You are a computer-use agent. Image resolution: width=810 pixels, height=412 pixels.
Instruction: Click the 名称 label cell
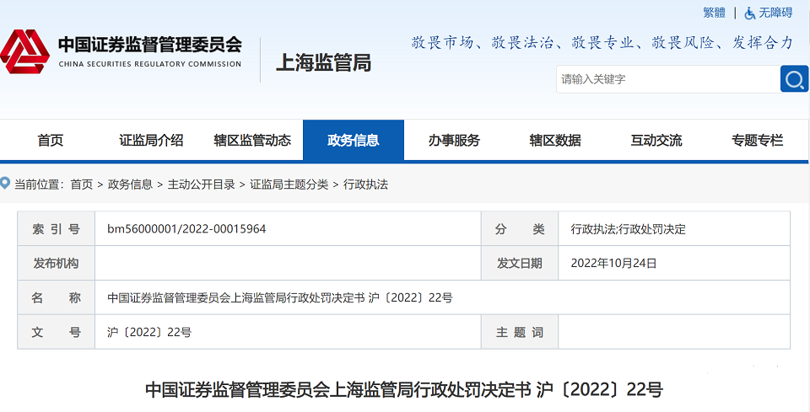tap(57, 297)
